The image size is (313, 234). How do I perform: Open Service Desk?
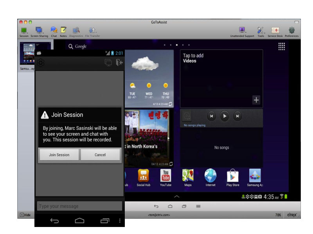[x=275, y=32]
